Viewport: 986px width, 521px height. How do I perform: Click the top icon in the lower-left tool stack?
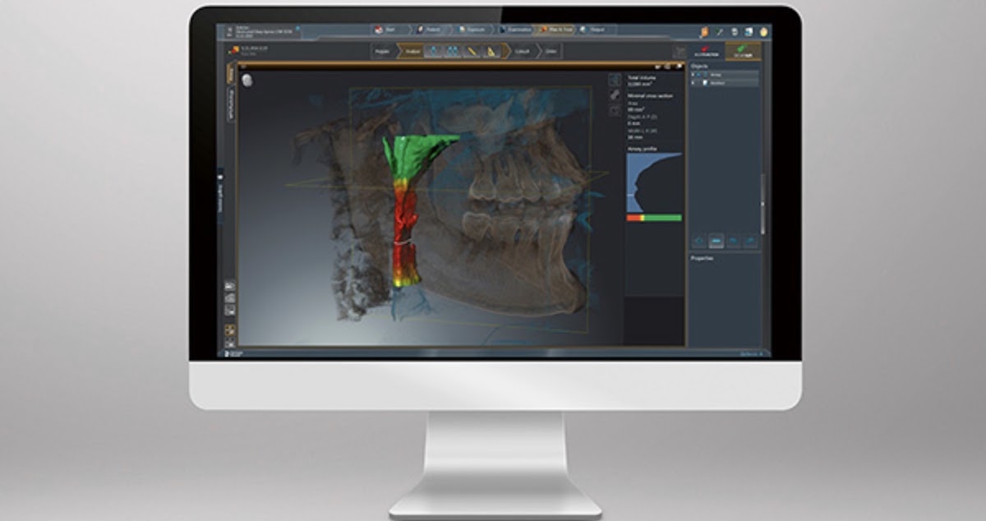pos(230,286)
